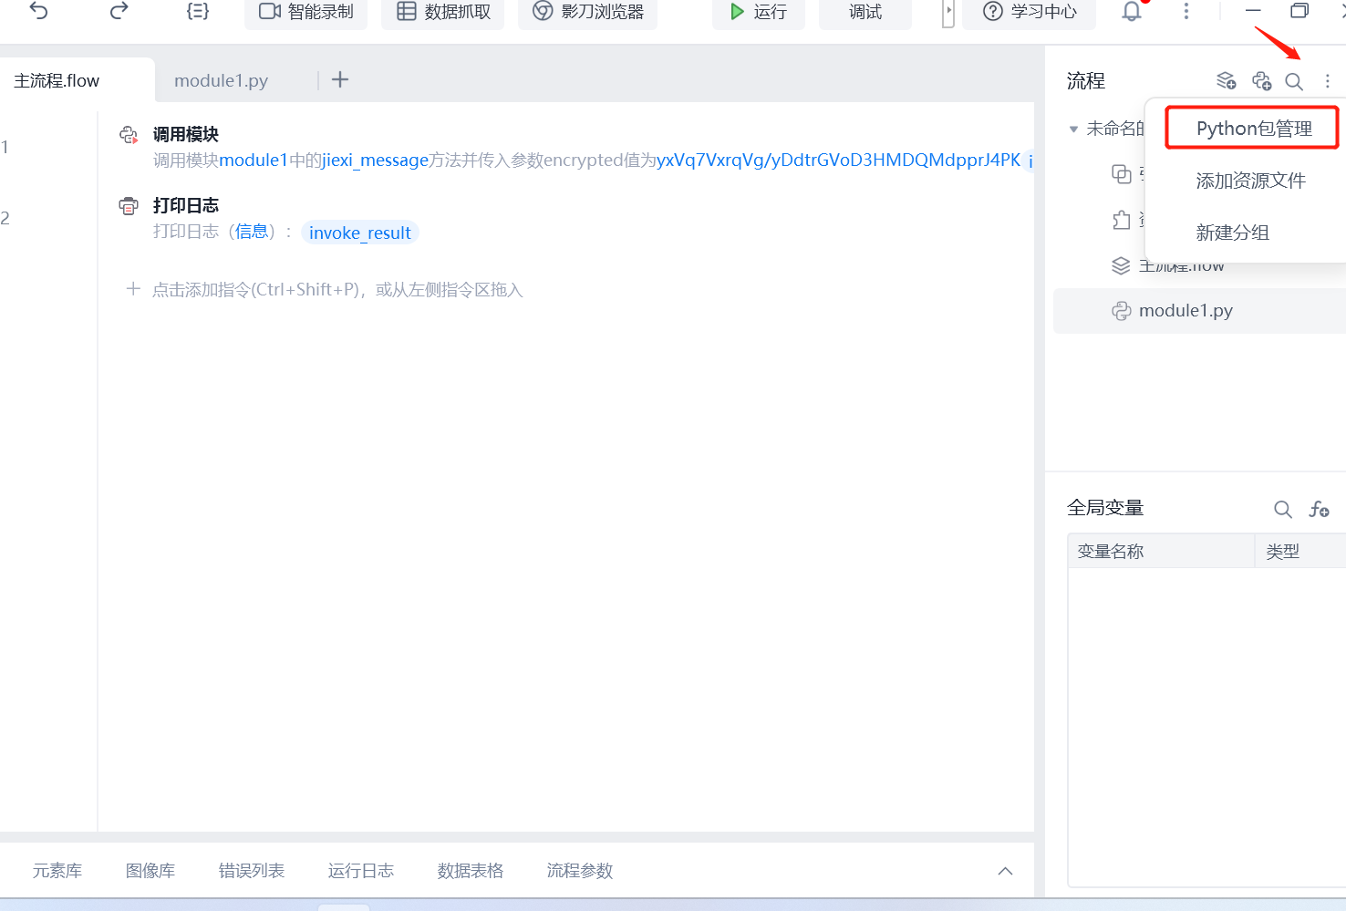Expand the bottom panel with chevron
This screenshot has height=911, width=1346.
click(1005, 871)
